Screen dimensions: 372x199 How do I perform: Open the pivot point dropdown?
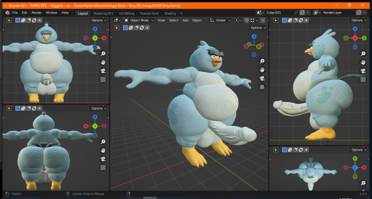[x=238, y=20]
